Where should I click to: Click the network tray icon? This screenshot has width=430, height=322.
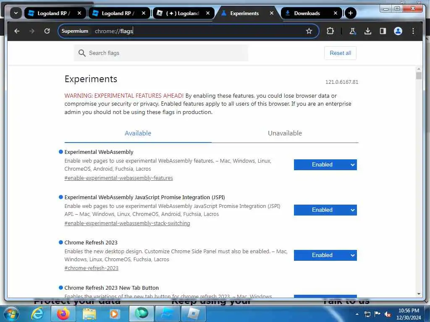(367, 314)
